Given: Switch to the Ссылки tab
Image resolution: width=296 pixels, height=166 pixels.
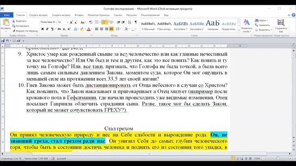Looking at the screenshot, I should pos(118,15).
